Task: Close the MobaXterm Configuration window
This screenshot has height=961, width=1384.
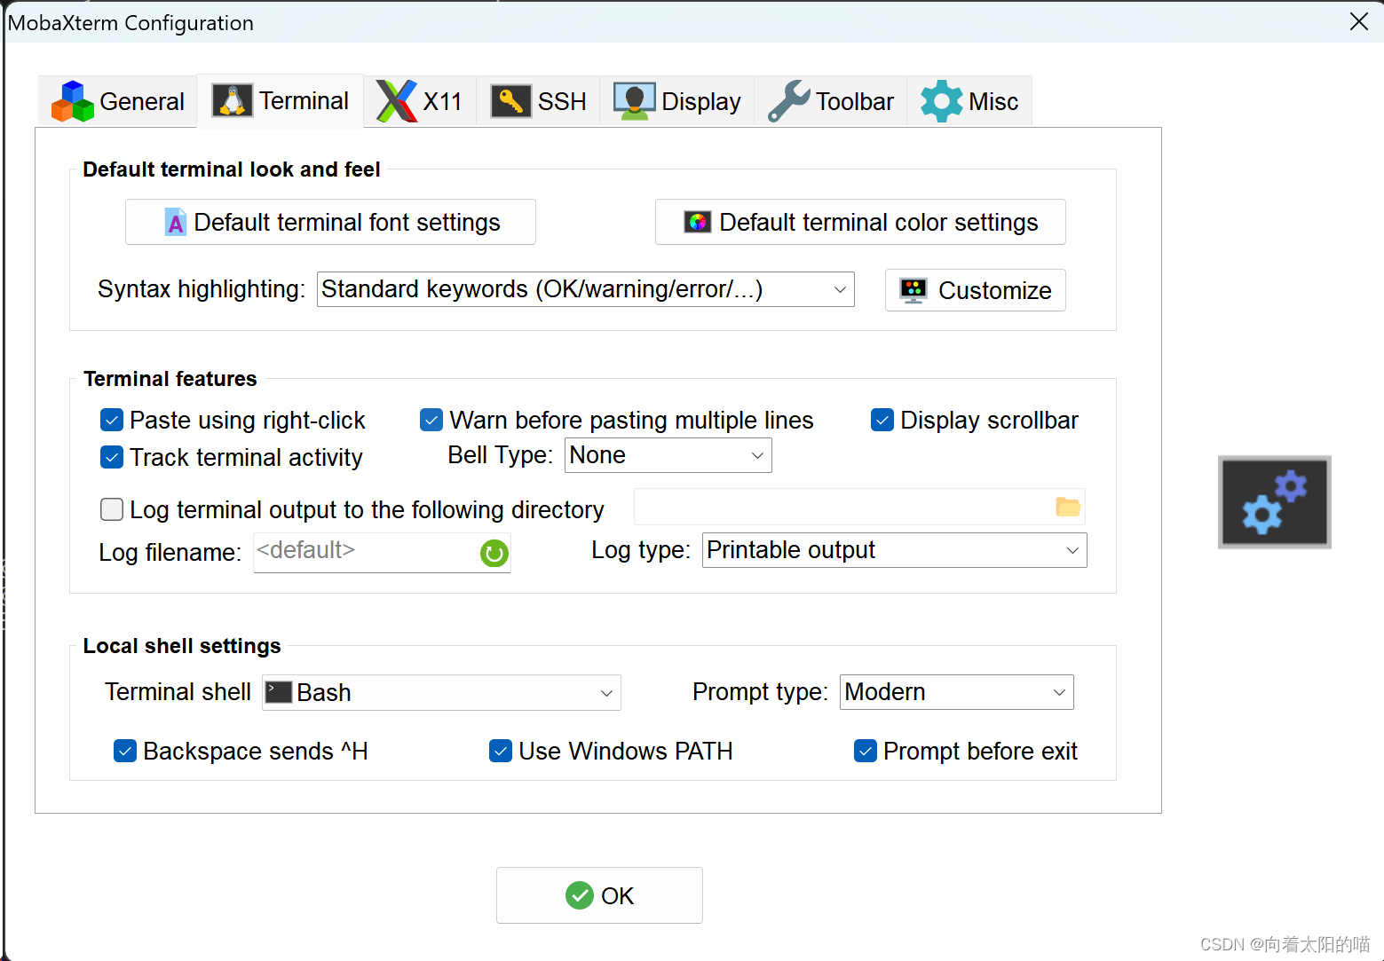Action: point(1359,21)
